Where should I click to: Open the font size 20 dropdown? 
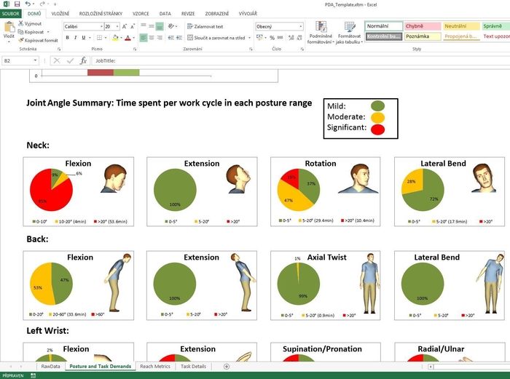pyautogui.click(x=117, y=27)
